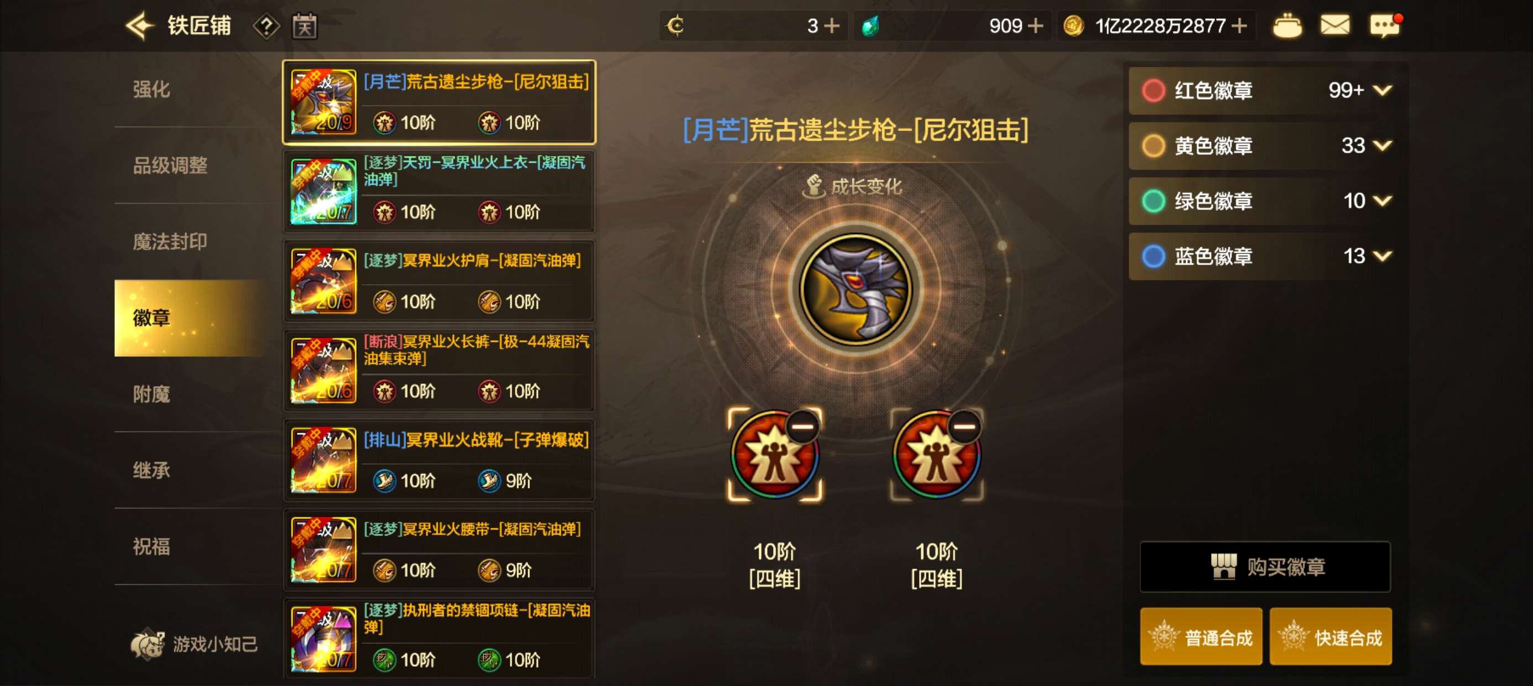The height and width of the screenshot is (686, 1533).
Task: Open the help question mark icon
Action: (x=267, y=26)
